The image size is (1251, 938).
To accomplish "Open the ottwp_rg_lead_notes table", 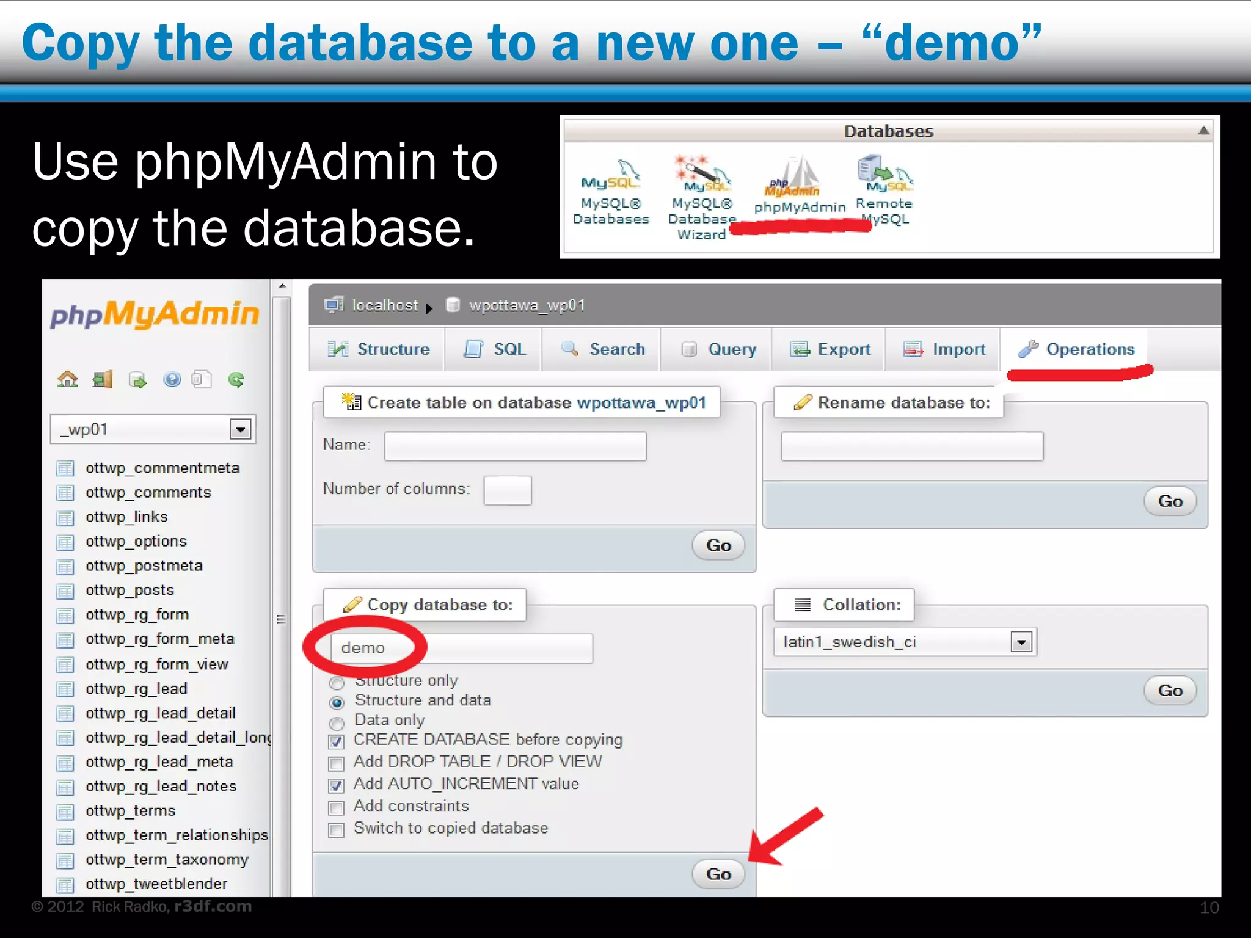I will coord(161,787).
